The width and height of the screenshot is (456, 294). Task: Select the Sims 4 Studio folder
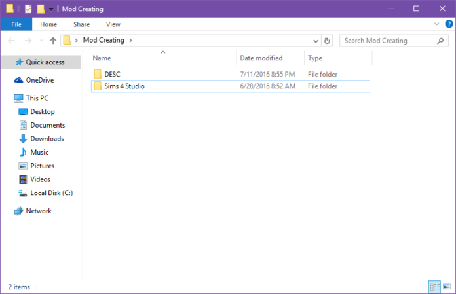124,86
